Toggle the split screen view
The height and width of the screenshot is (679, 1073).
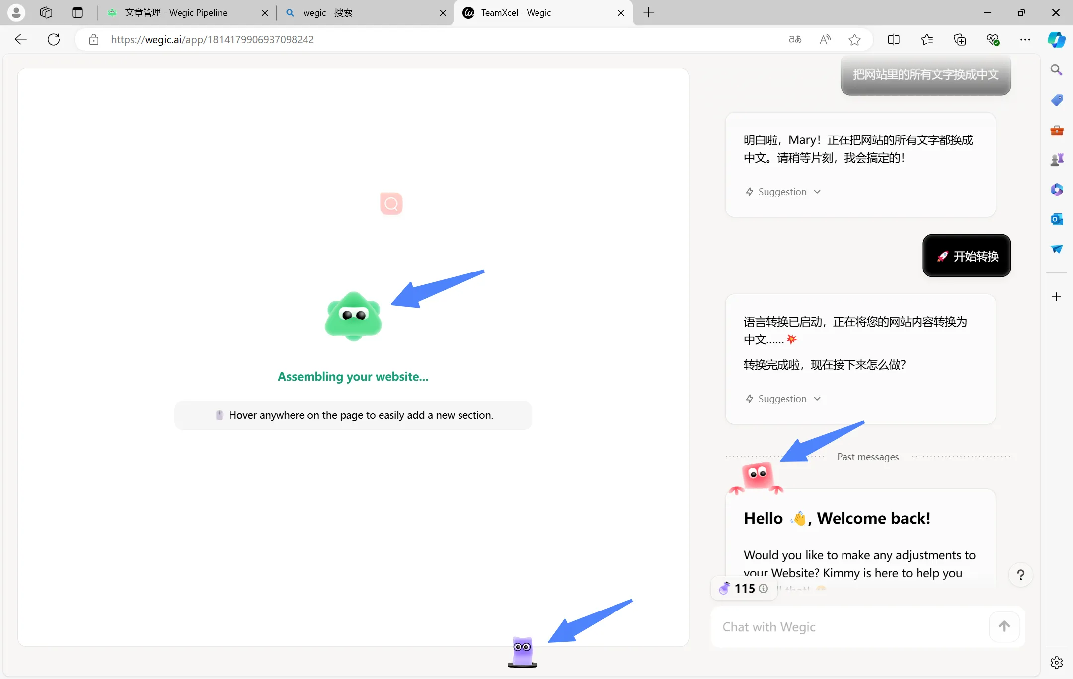(894, 40)
